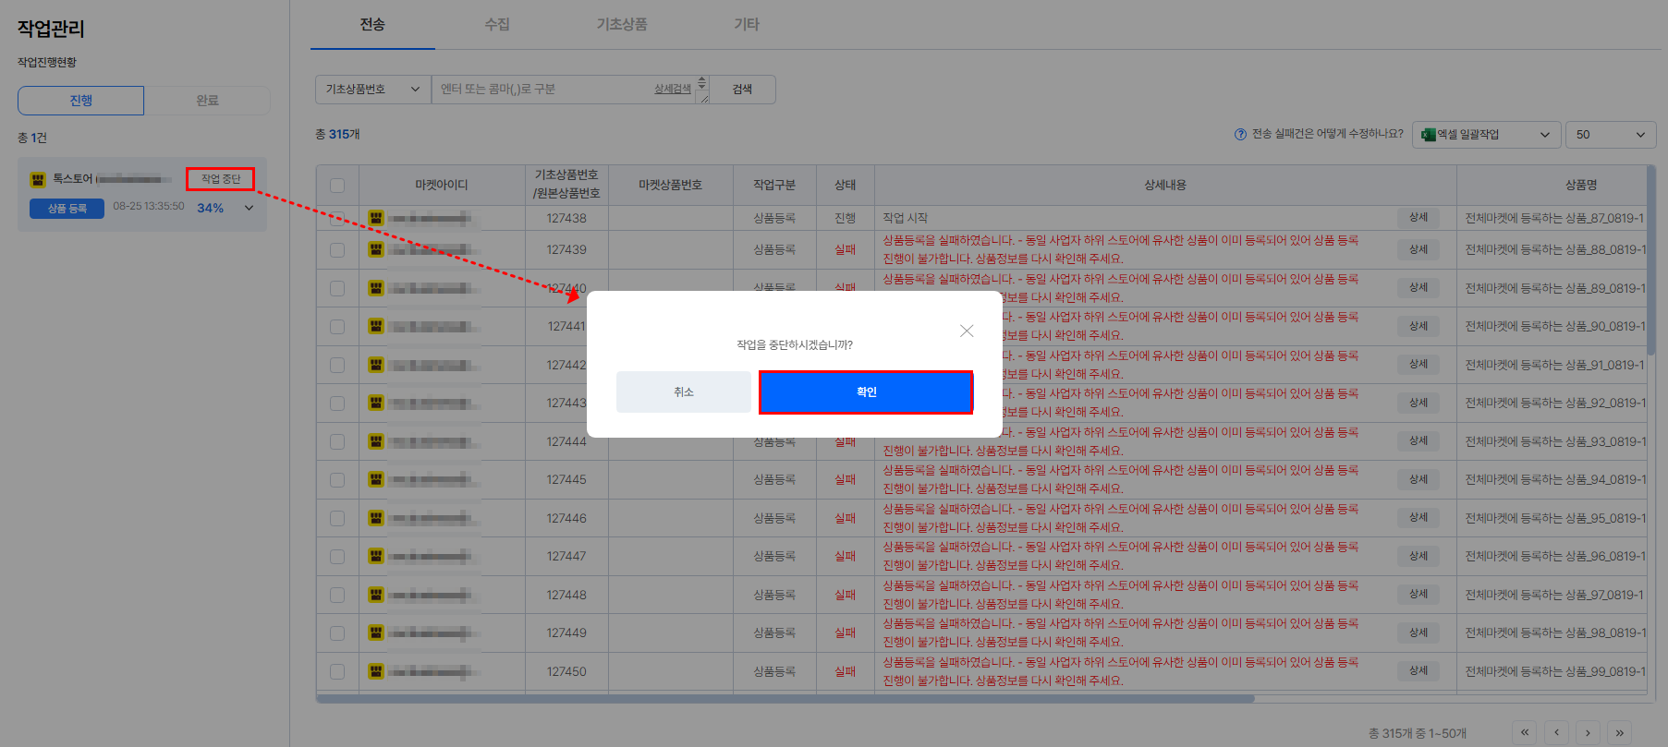Switch to the 수집 tab
The image size is (1668, 747).
click(x=497, y=25)
